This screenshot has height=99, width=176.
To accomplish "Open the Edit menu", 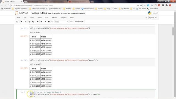I will (25, 18).
